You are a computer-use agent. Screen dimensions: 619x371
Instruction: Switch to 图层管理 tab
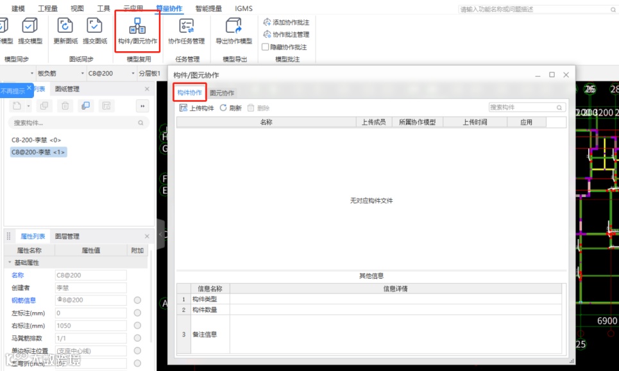tap(67, 236)
